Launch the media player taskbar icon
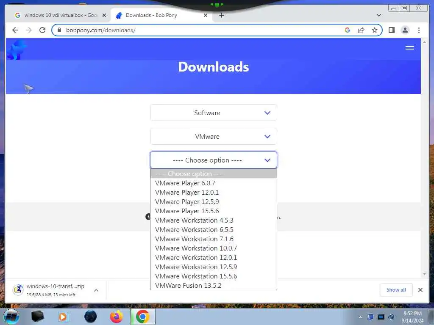This screenshot has width=434, height=325. 64,317
